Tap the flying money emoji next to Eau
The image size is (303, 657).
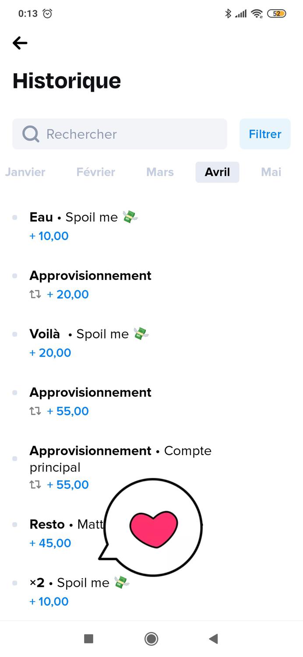point(130,217)
